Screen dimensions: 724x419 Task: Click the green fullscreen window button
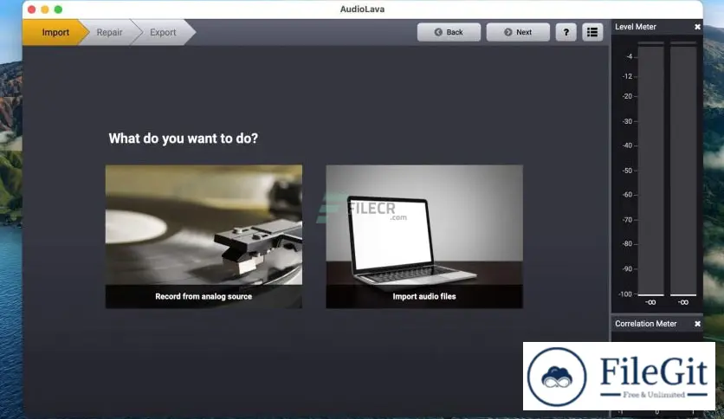pos(58,10)
